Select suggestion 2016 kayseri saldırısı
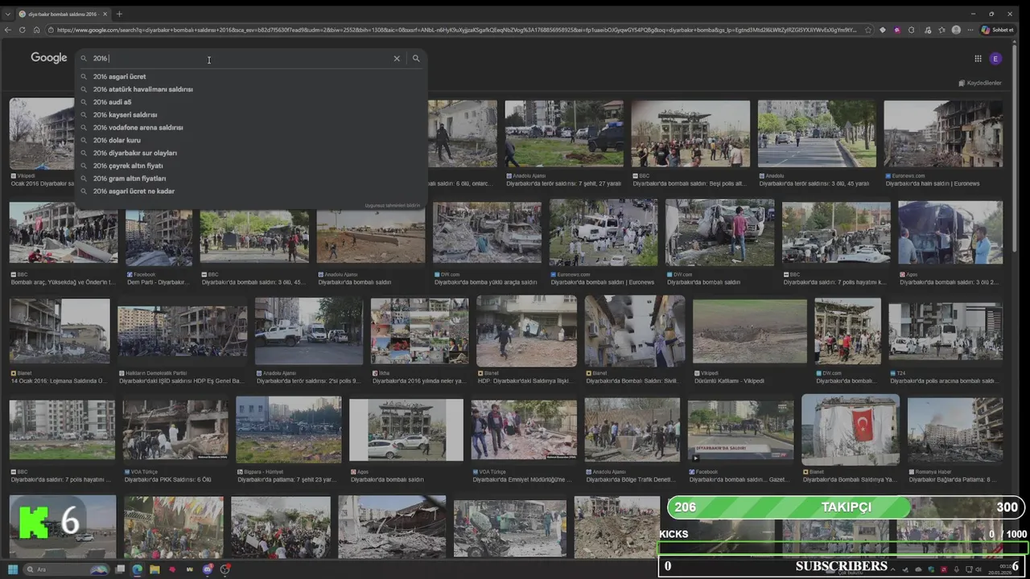Viewport: 1030px width, 579px height. coord(249,115)
